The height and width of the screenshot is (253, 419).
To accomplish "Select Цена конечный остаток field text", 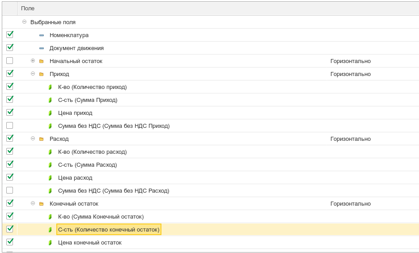I will [90, 243].
